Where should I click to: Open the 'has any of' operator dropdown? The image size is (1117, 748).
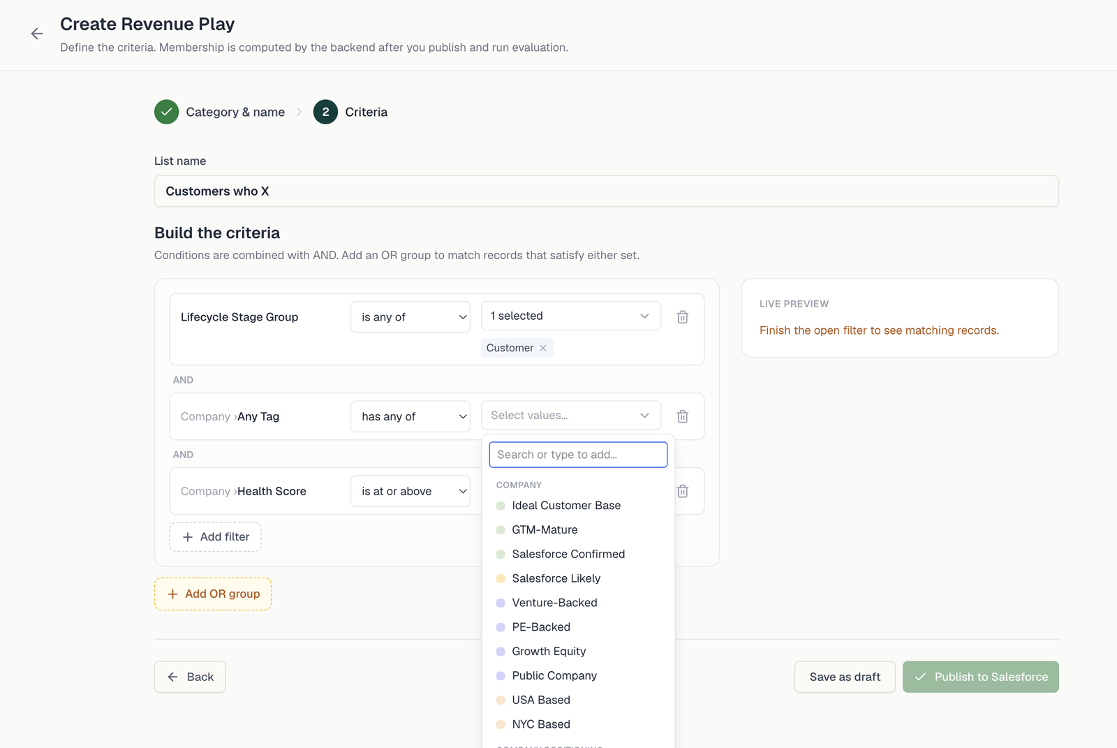pyautogui.click(x=410, y=416)
